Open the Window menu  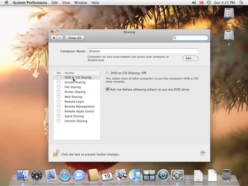pos(81,3)
